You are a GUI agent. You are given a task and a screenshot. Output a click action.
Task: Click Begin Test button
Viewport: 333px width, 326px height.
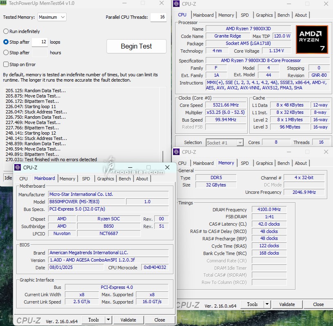click(136, 46)
